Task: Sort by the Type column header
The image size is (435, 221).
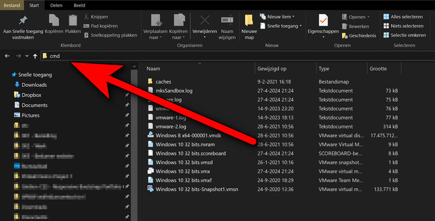Action: coord(324,68)
